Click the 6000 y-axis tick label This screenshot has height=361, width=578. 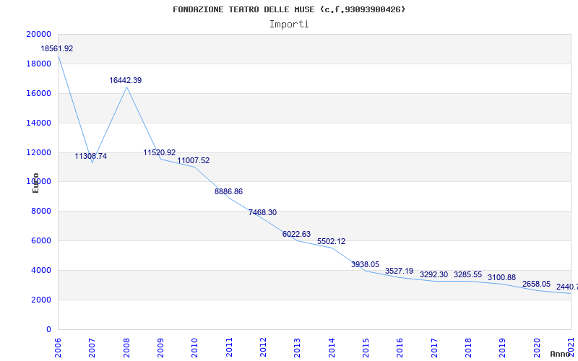(40, 240)
